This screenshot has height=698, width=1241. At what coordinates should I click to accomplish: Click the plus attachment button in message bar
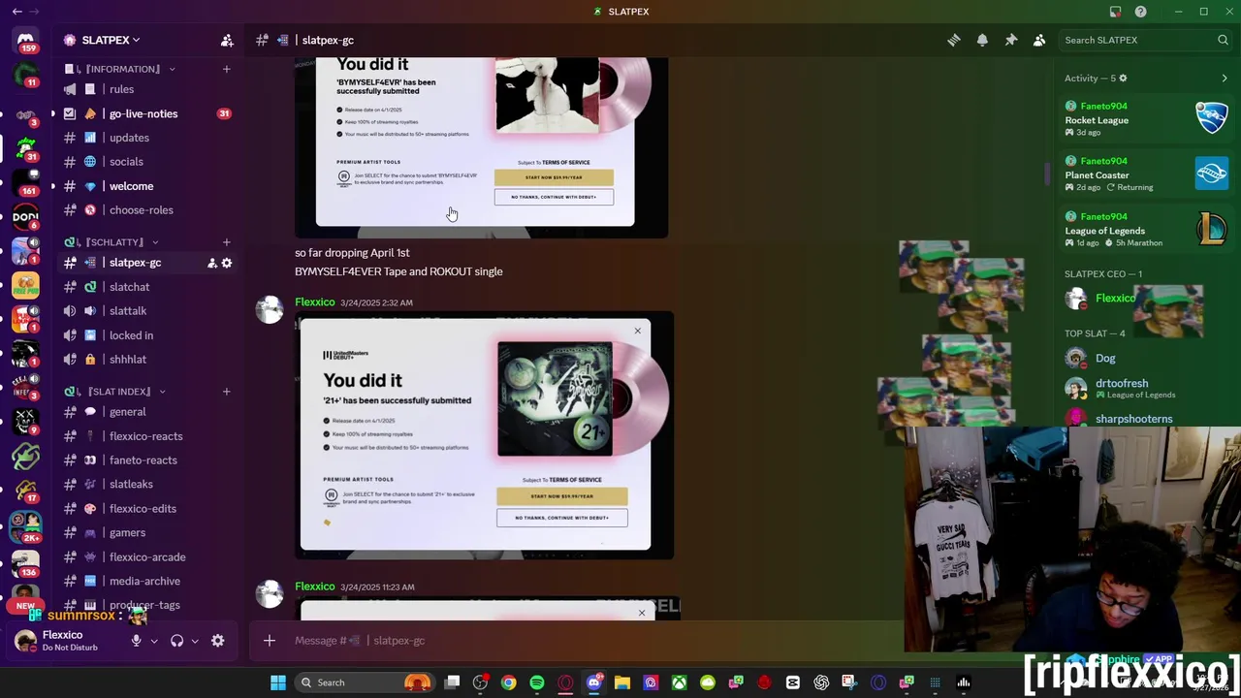pos(270,641)
